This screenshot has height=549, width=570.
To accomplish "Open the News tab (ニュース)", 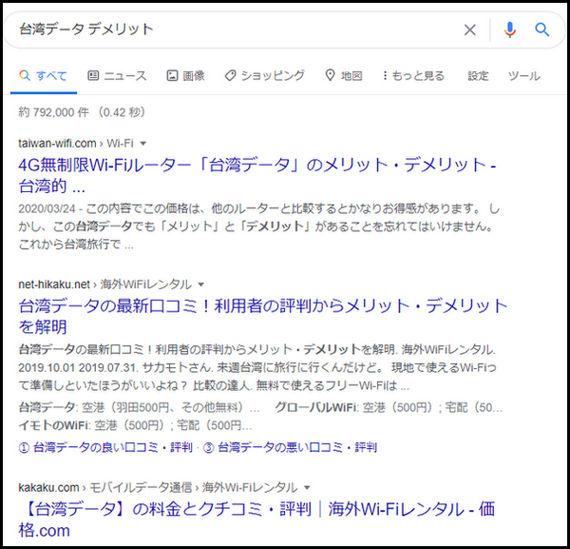I will pyautogui.click(x=117, y=76).
